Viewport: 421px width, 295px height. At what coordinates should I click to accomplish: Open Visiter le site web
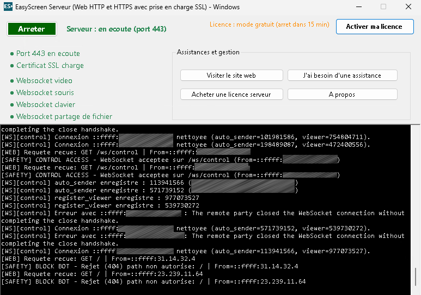click(231, 76)
